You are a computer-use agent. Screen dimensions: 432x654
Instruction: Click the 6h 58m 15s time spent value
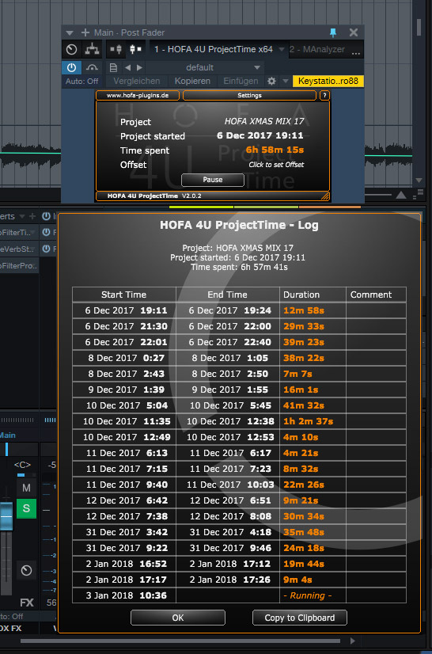coord(275,150)
